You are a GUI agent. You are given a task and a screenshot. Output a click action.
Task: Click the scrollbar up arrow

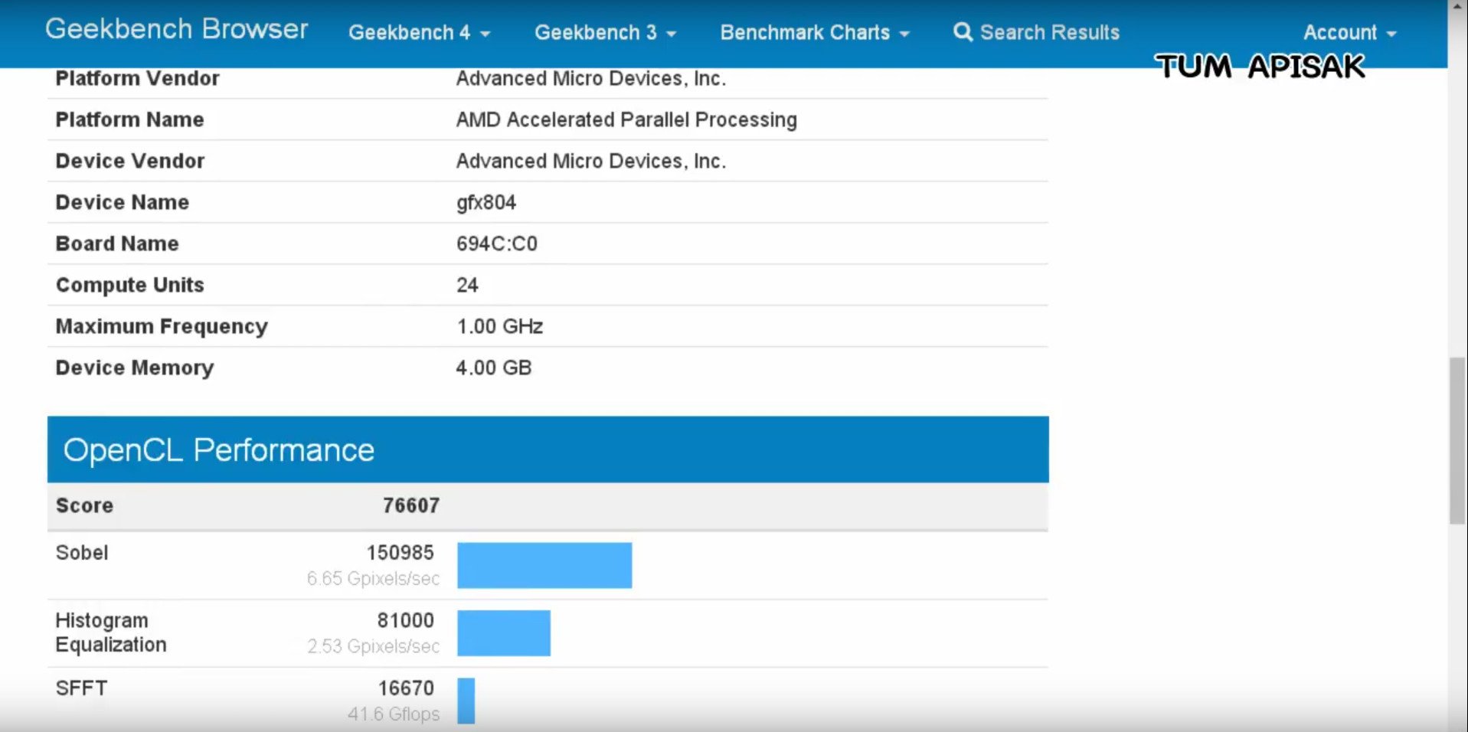pyautogui.click(x=1457, y=6)
